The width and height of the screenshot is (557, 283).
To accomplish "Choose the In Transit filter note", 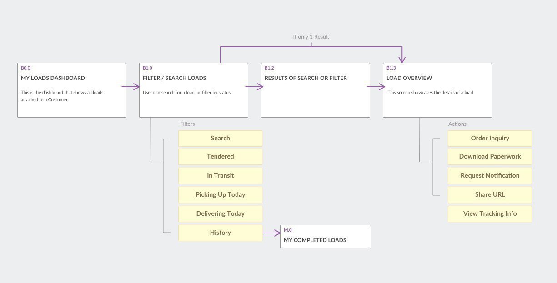I will (x=220, y=176).
